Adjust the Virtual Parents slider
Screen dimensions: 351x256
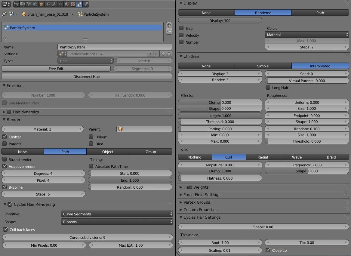(x=307, y=81)
